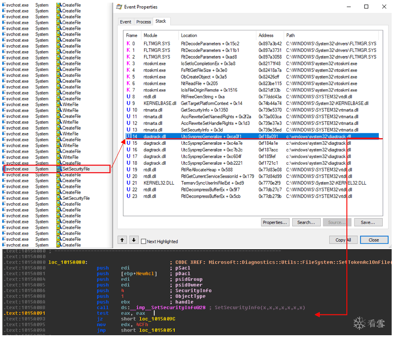Go to next event with down arrow
Screen dimensions: 393x337
(134, 240)
